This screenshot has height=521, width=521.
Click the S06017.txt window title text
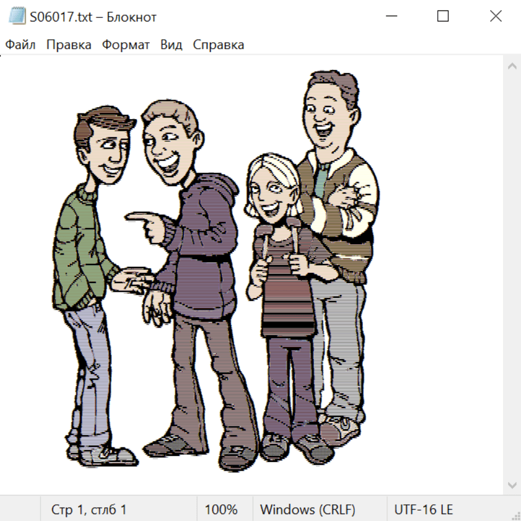pos(93,17)
